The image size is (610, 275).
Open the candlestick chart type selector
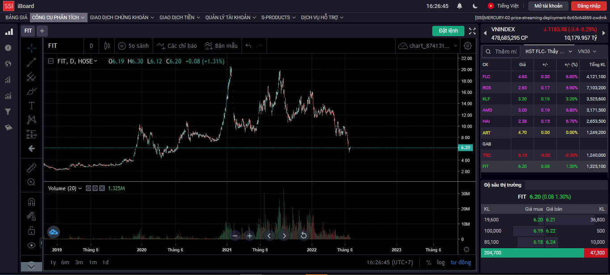pos(106,46)
